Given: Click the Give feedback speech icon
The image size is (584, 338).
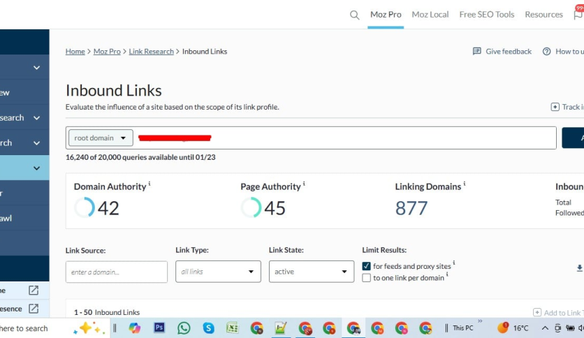Looking at the screenshot, I should pyautogui.click(x=476, y=51).
